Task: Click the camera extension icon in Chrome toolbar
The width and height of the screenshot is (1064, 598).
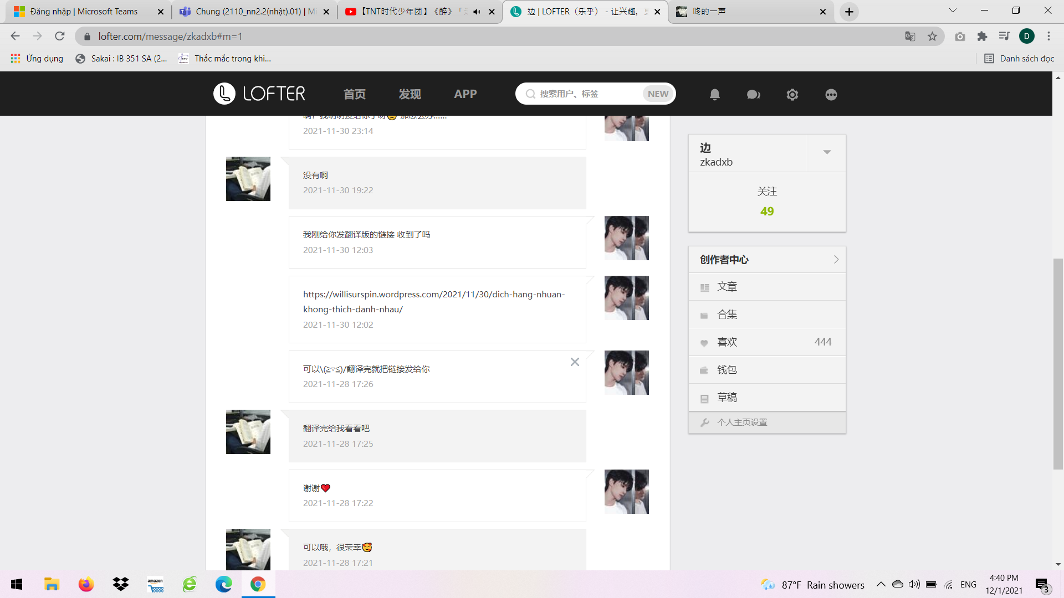Action: tap(960, 37)
